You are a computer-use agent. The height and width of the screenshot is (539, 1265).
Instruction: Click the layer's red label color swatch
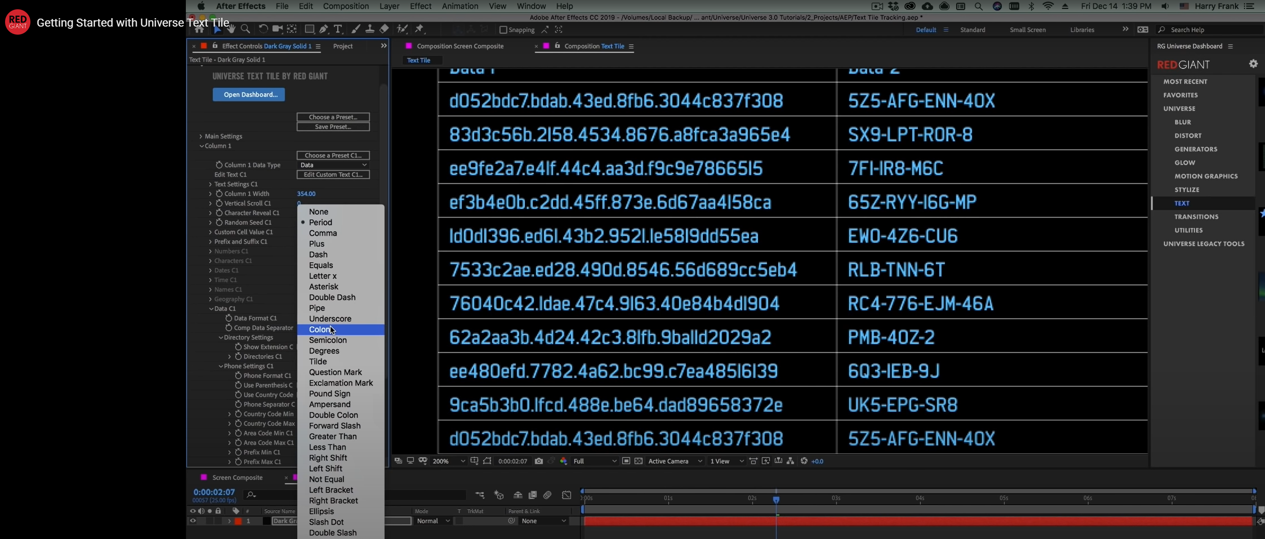(238, 521)
